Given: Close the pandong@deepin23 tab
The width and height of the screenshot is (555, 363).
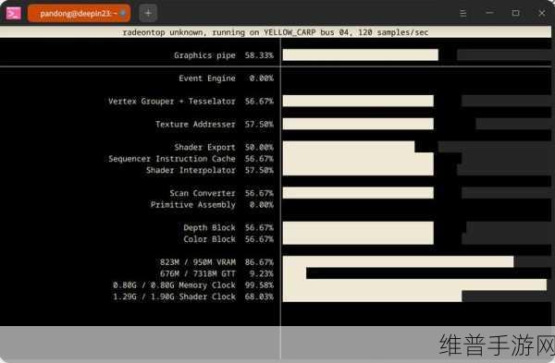Looking at the screenshot, I should 123,14.
